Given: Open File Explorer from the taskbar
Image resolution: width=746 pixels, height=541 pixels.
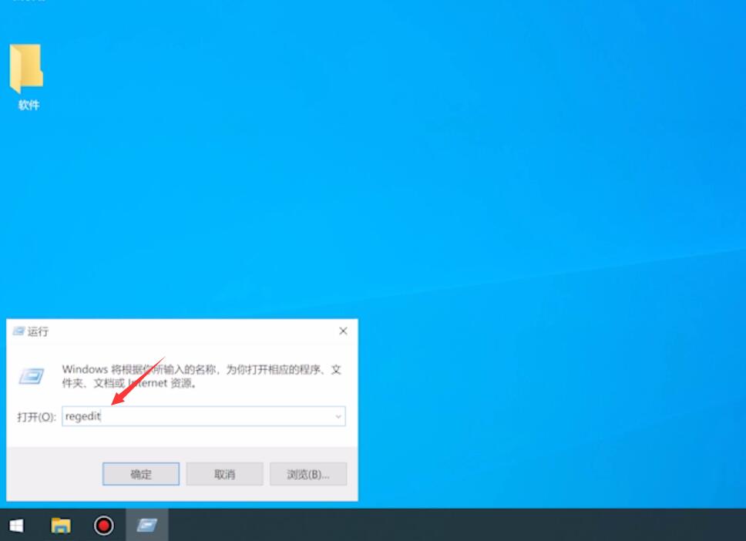Looking at the screenshot, I should (60, 526).
